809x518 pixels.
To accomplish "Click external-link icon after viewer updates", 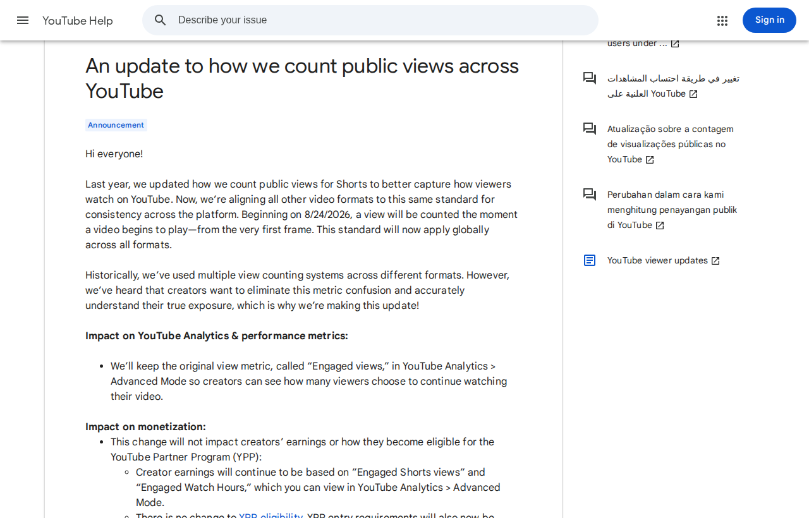I will [x=715, y=261].
